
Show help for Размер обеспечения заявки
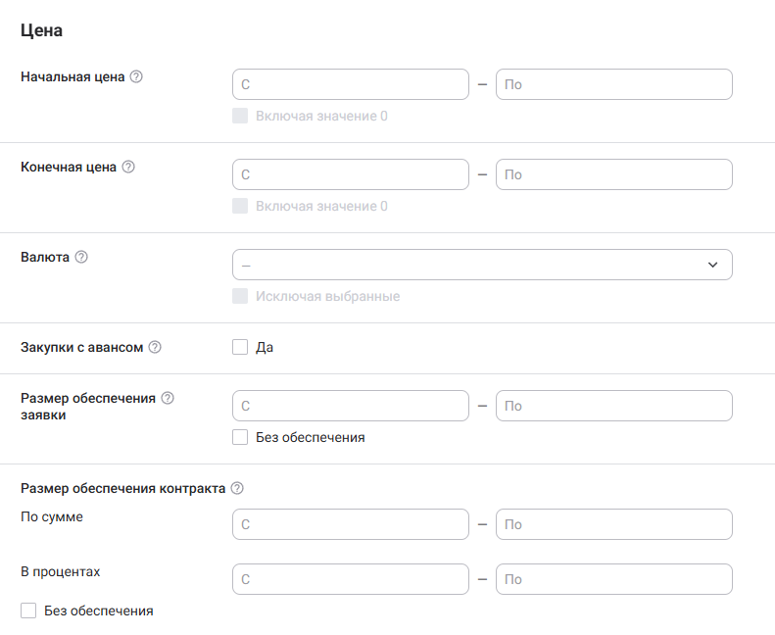[x=168, y=398]
